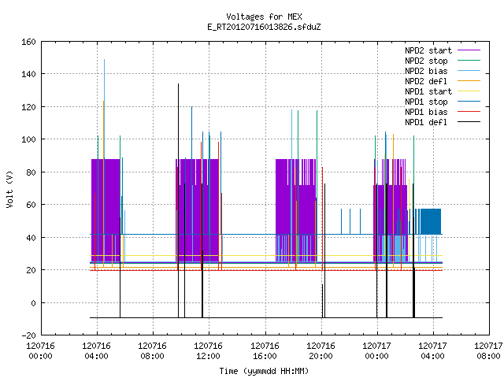Click the 'NPD1 stop' legend label
This screenshot has height=378, width=504.
click(x=426, y=102)
